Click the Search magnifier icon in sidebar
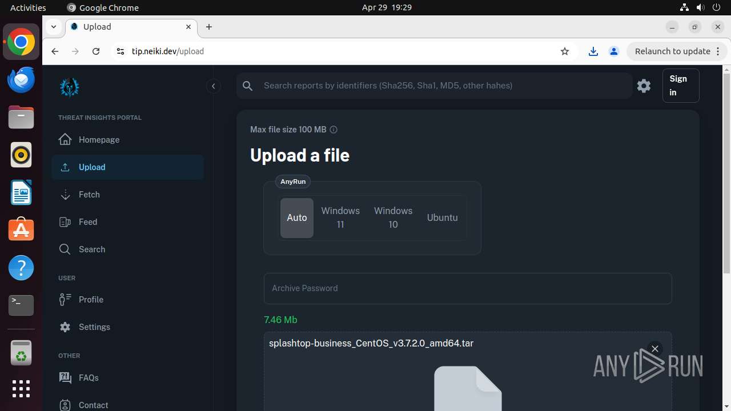The image size is (731, 411). click(65, 249)
